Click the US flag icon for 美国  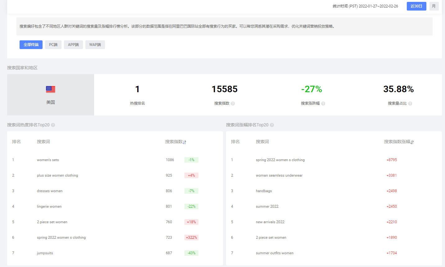tap(51, 89)
